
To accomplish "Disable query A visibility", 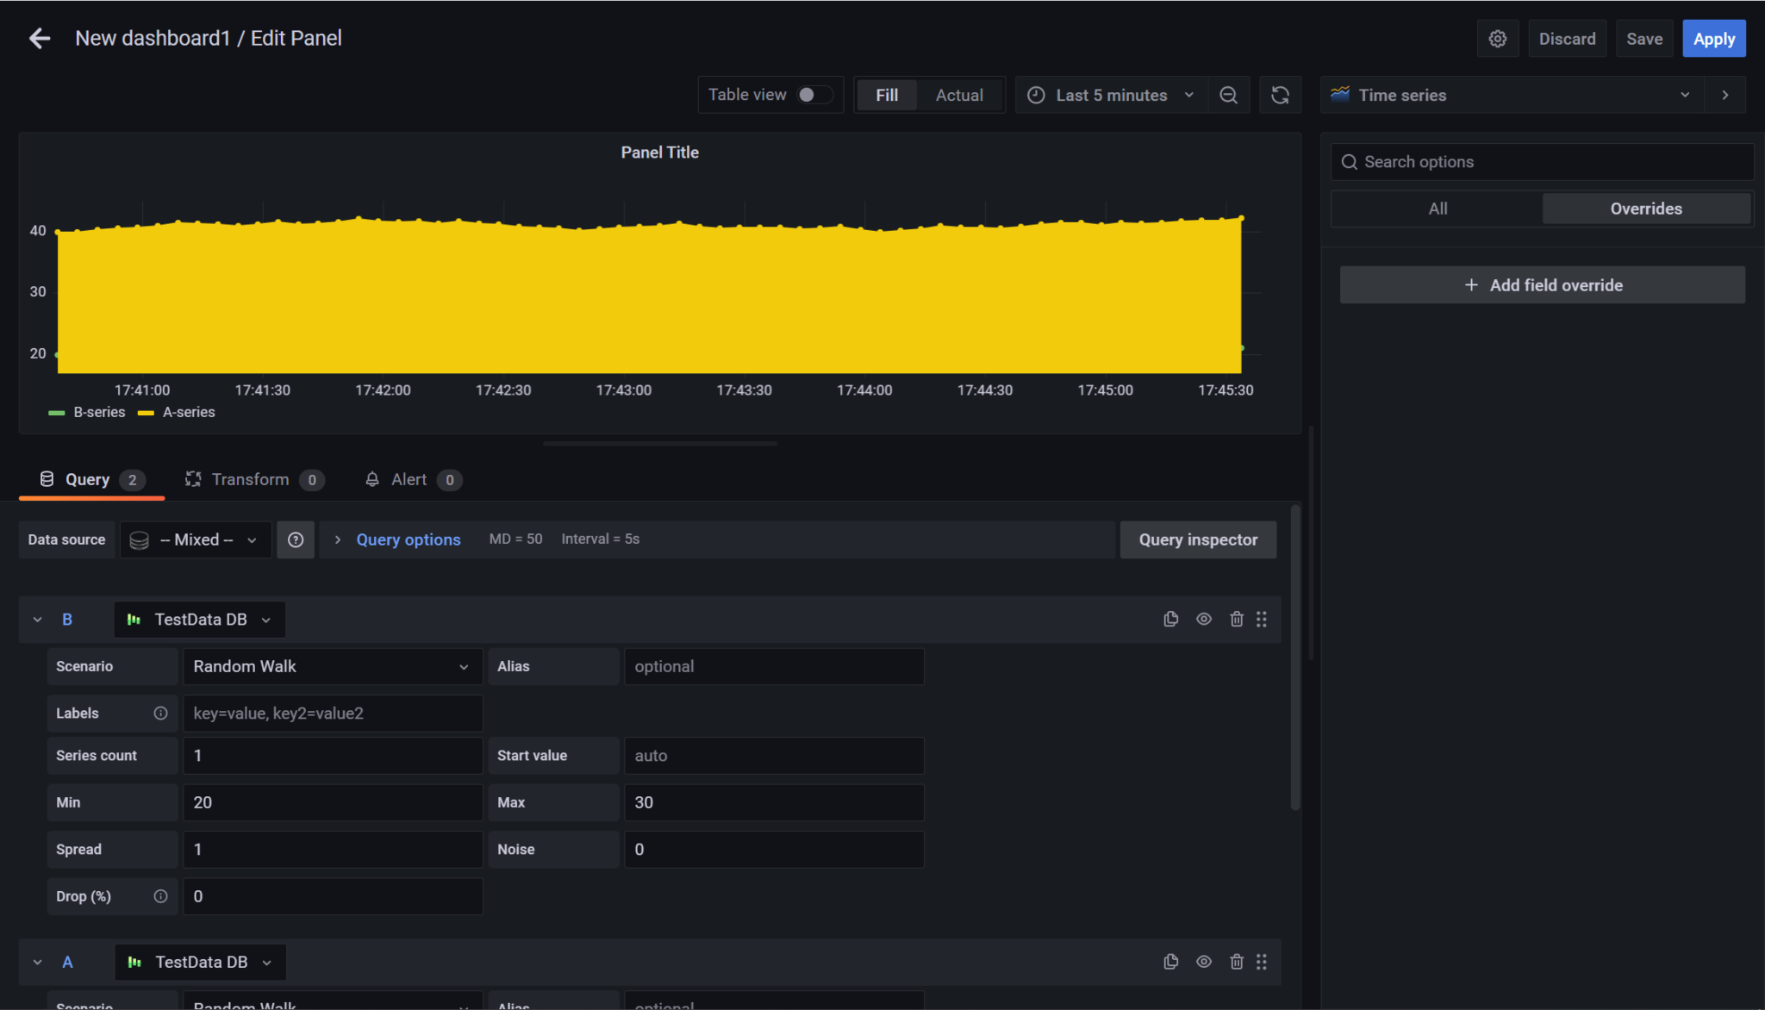I will click(1203, 962).
